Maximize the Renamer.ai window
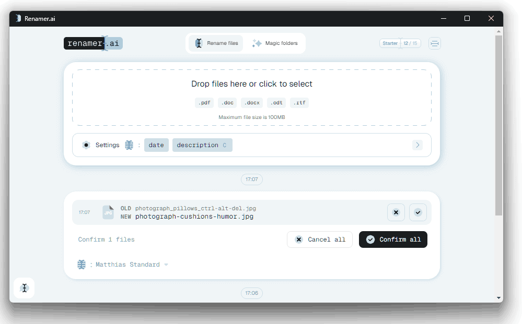The height and width of the screenshot is (324, 522). tap(467, 19)
